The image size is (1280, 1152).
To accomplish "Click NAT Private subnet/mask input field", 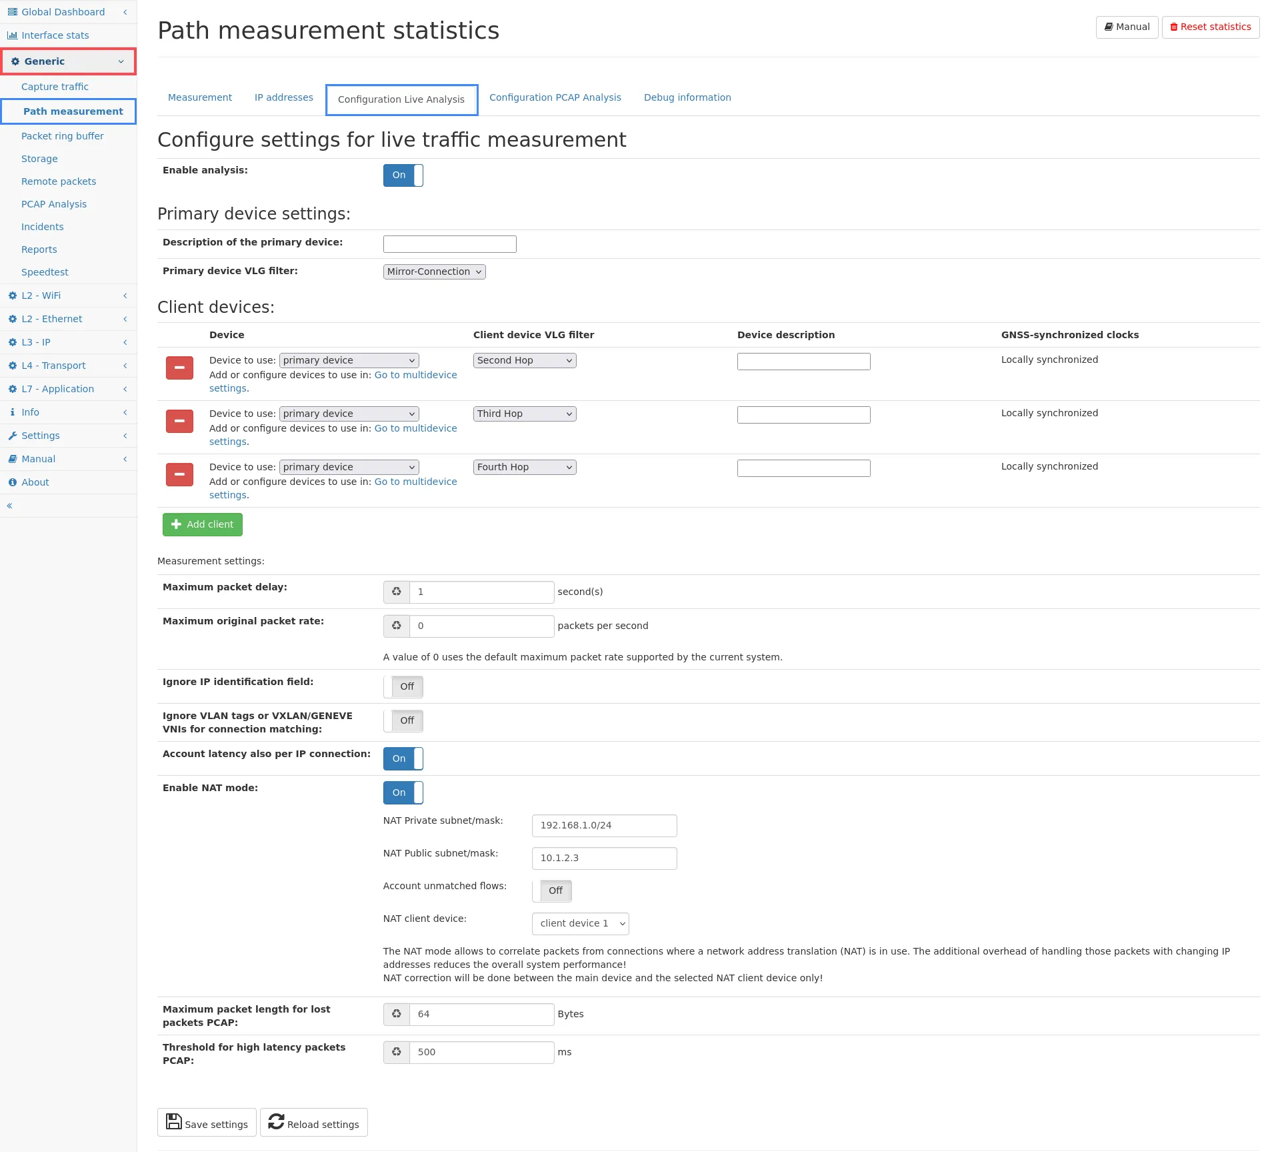I will [x=604, y=825].
